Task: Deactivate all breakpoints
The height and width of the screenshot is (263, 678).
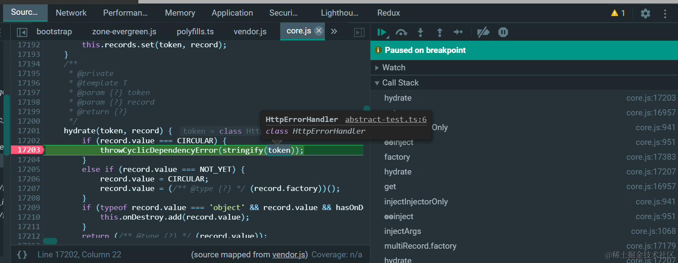Action: (x=483, y=32)
